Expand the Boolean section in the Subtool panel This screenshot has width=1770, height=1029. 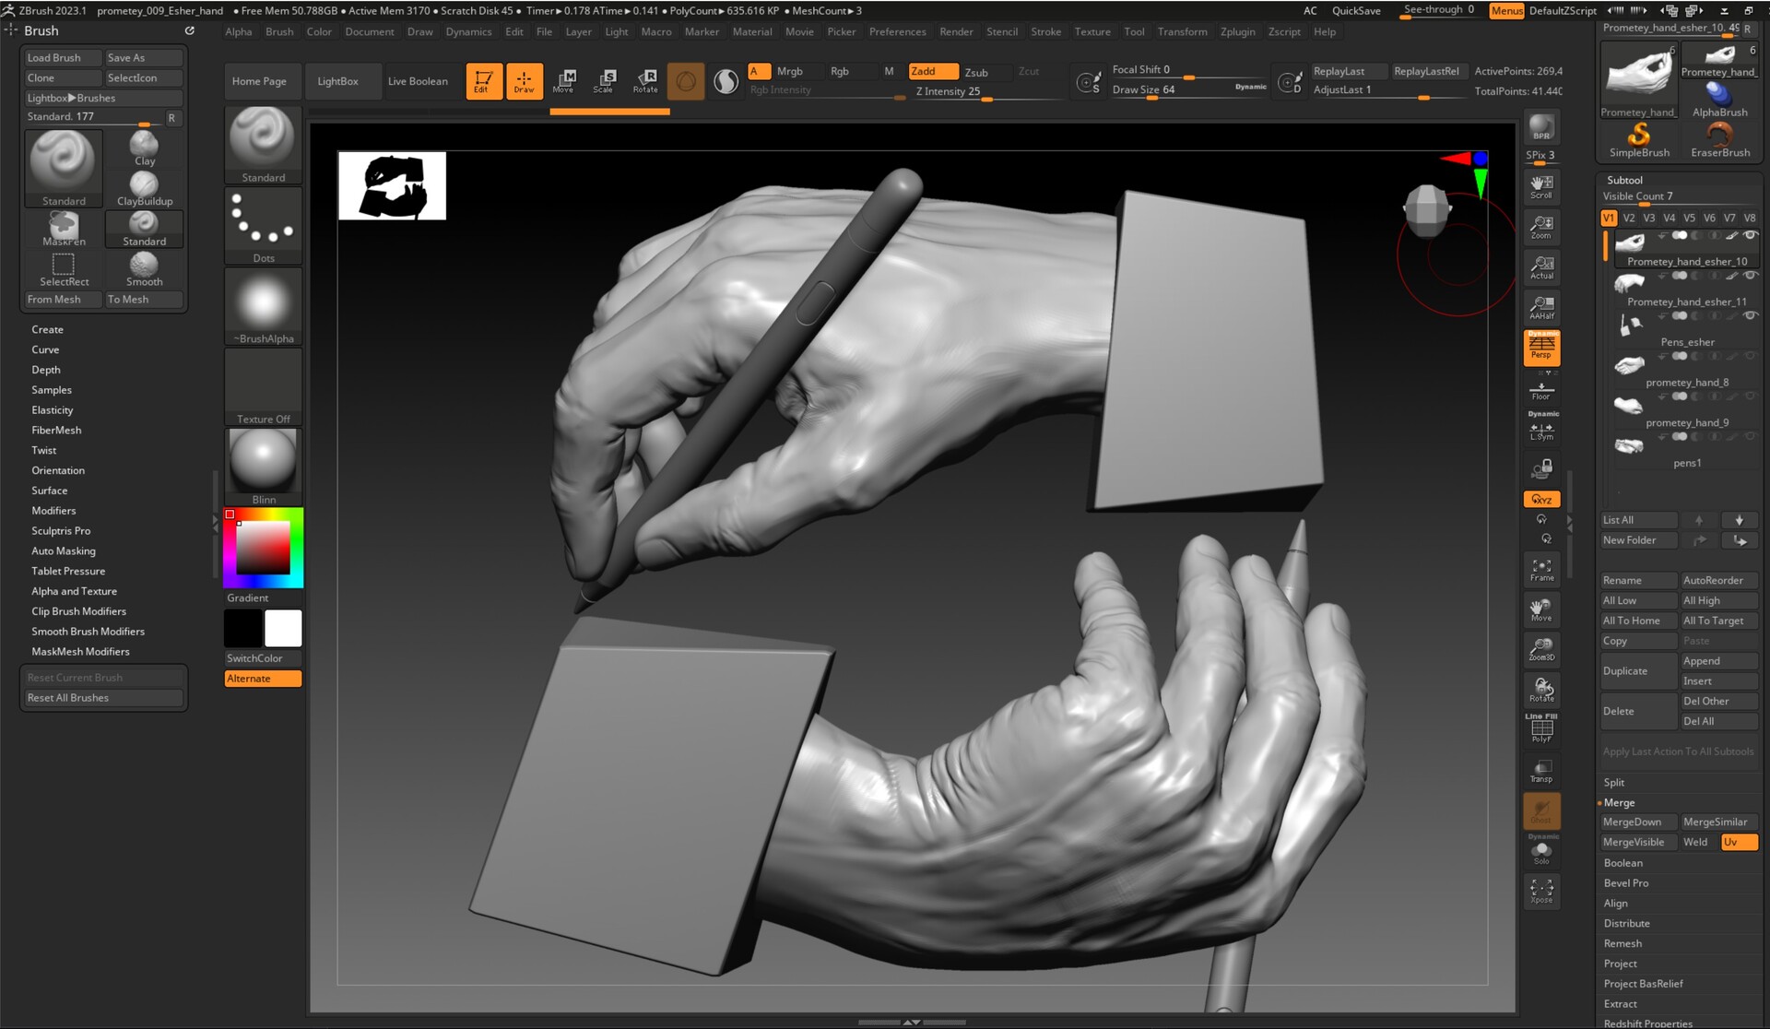pos(1624,863)
